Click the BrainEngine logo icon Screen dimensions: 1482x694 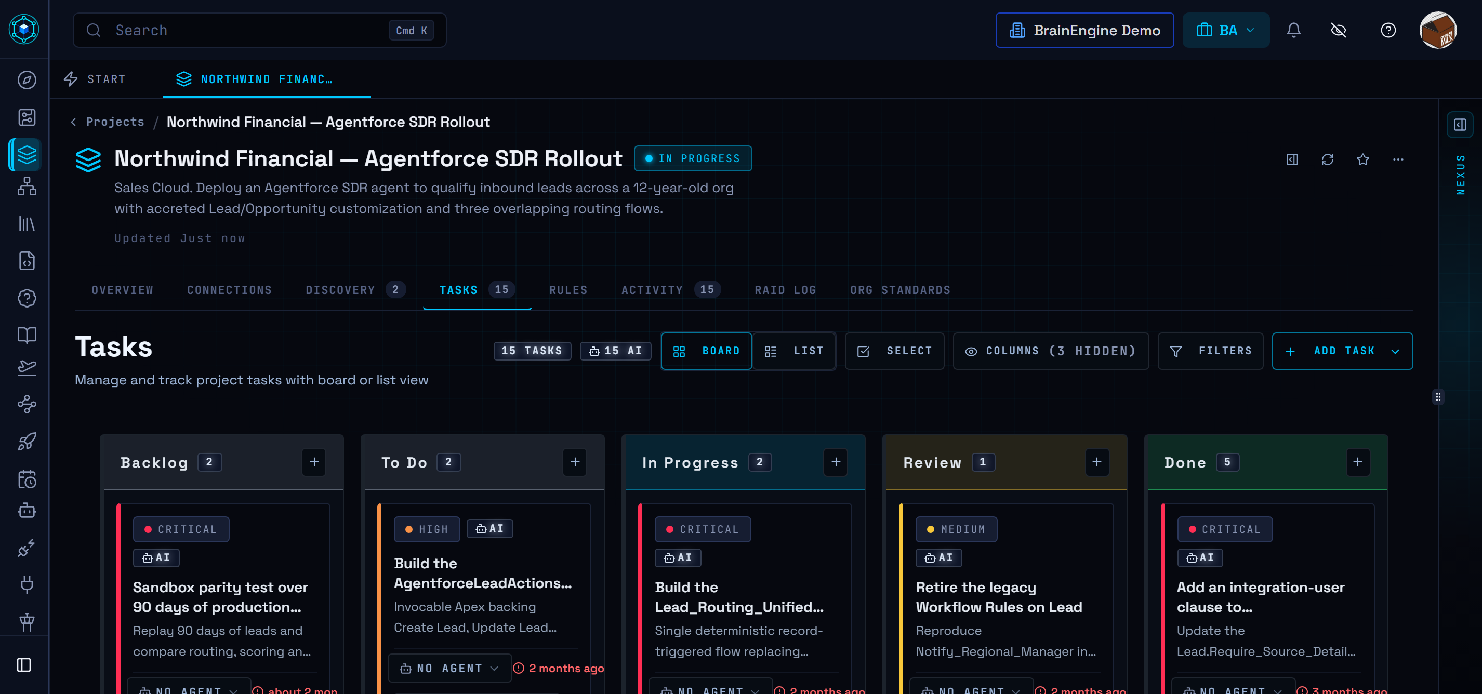click(x=24, y=29)
